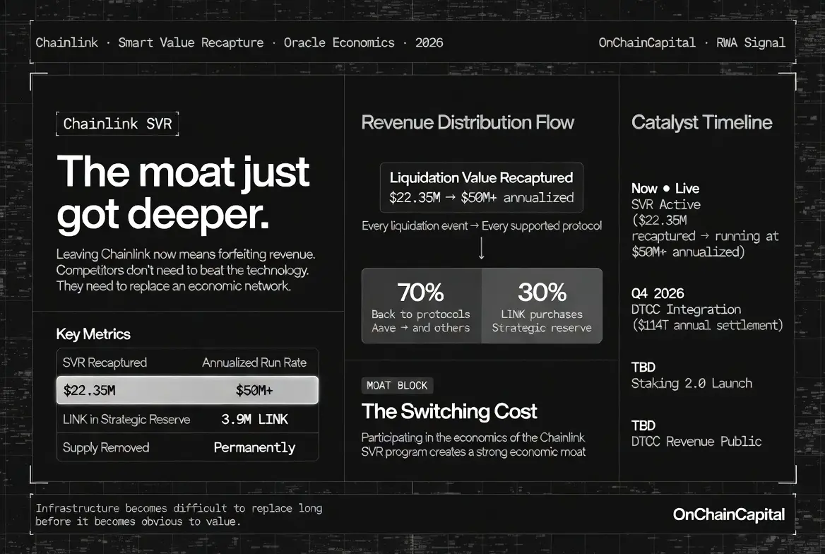Click the 'Chainlink SVR' boxed label
Viewport: 825px width, 554px height.
click(x=117, y=124)
